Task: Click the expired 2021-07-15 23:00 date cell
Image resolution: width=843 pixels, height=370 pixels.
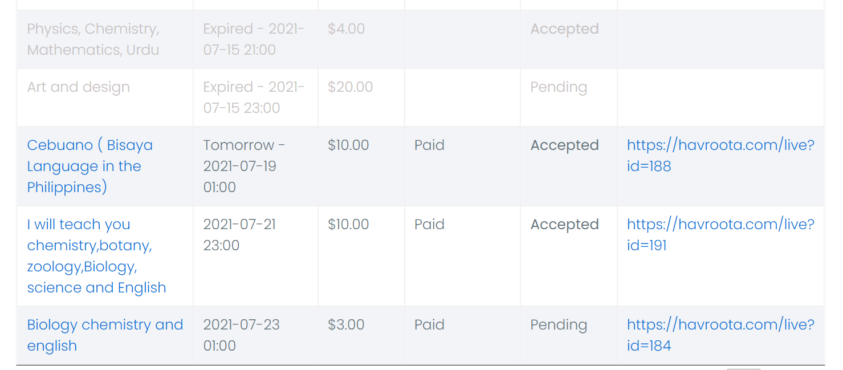Action: point(254,97)
